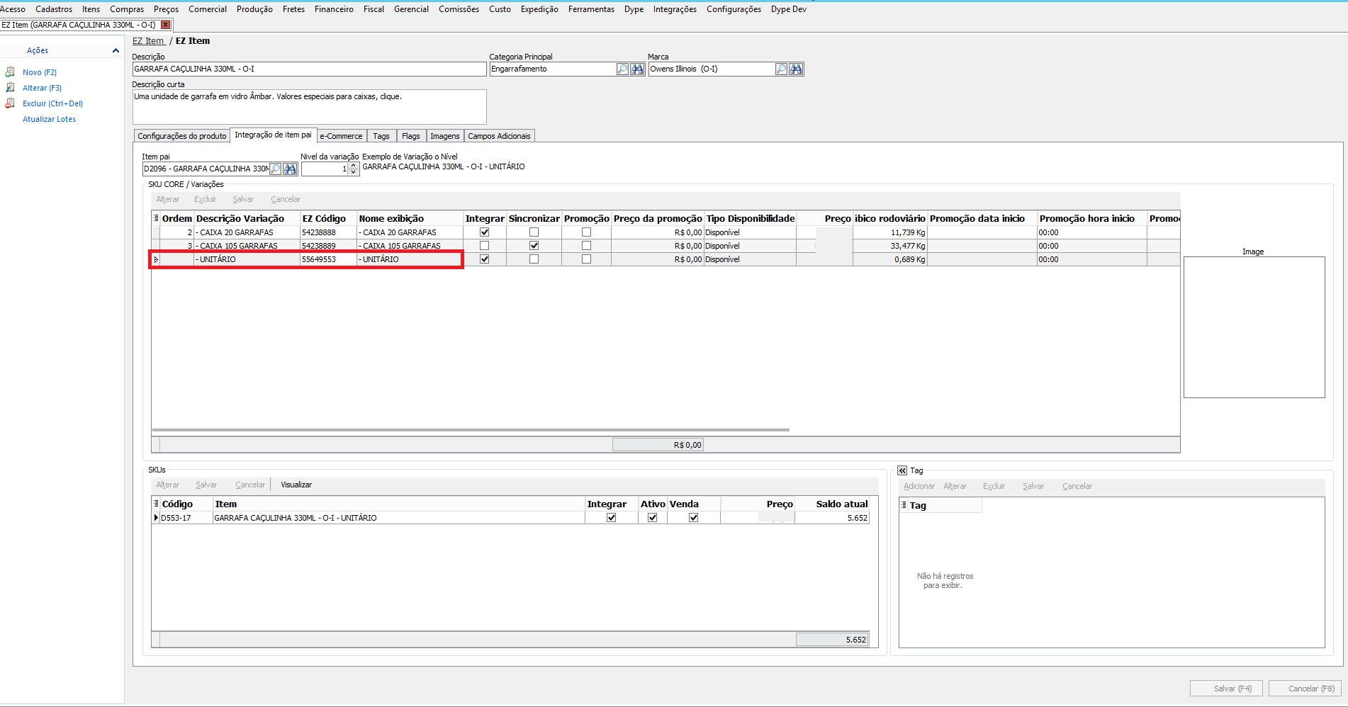Sort by Saldo atual column header
Viewport: 1348px width, 707px height.
832,504
